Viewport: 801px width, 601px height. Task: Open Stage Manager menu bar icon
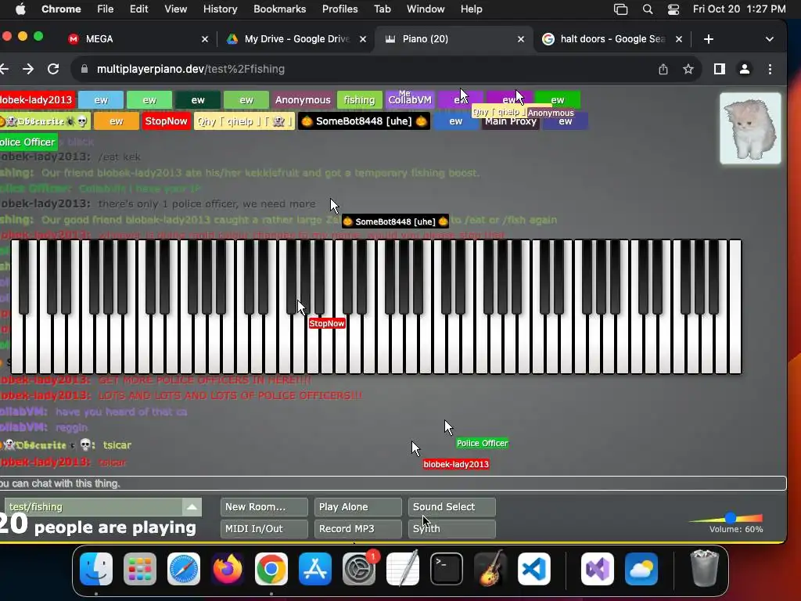620,9
